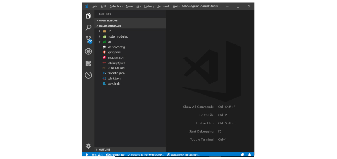Click the .editorconfig file icon

(105, 47)
